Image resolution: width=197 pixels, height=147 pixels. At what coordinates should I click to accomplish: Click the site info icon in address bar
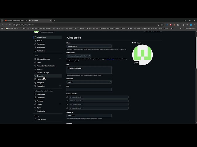point(14,25)
